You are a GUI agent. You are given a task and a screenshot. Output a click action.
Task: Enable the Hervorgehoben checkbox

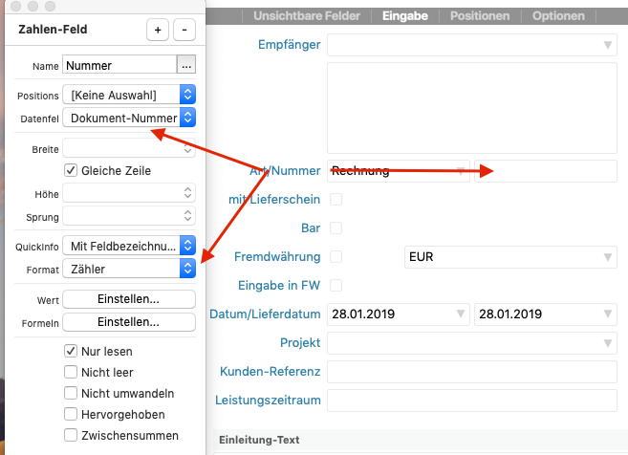click(x=71, y=414)
